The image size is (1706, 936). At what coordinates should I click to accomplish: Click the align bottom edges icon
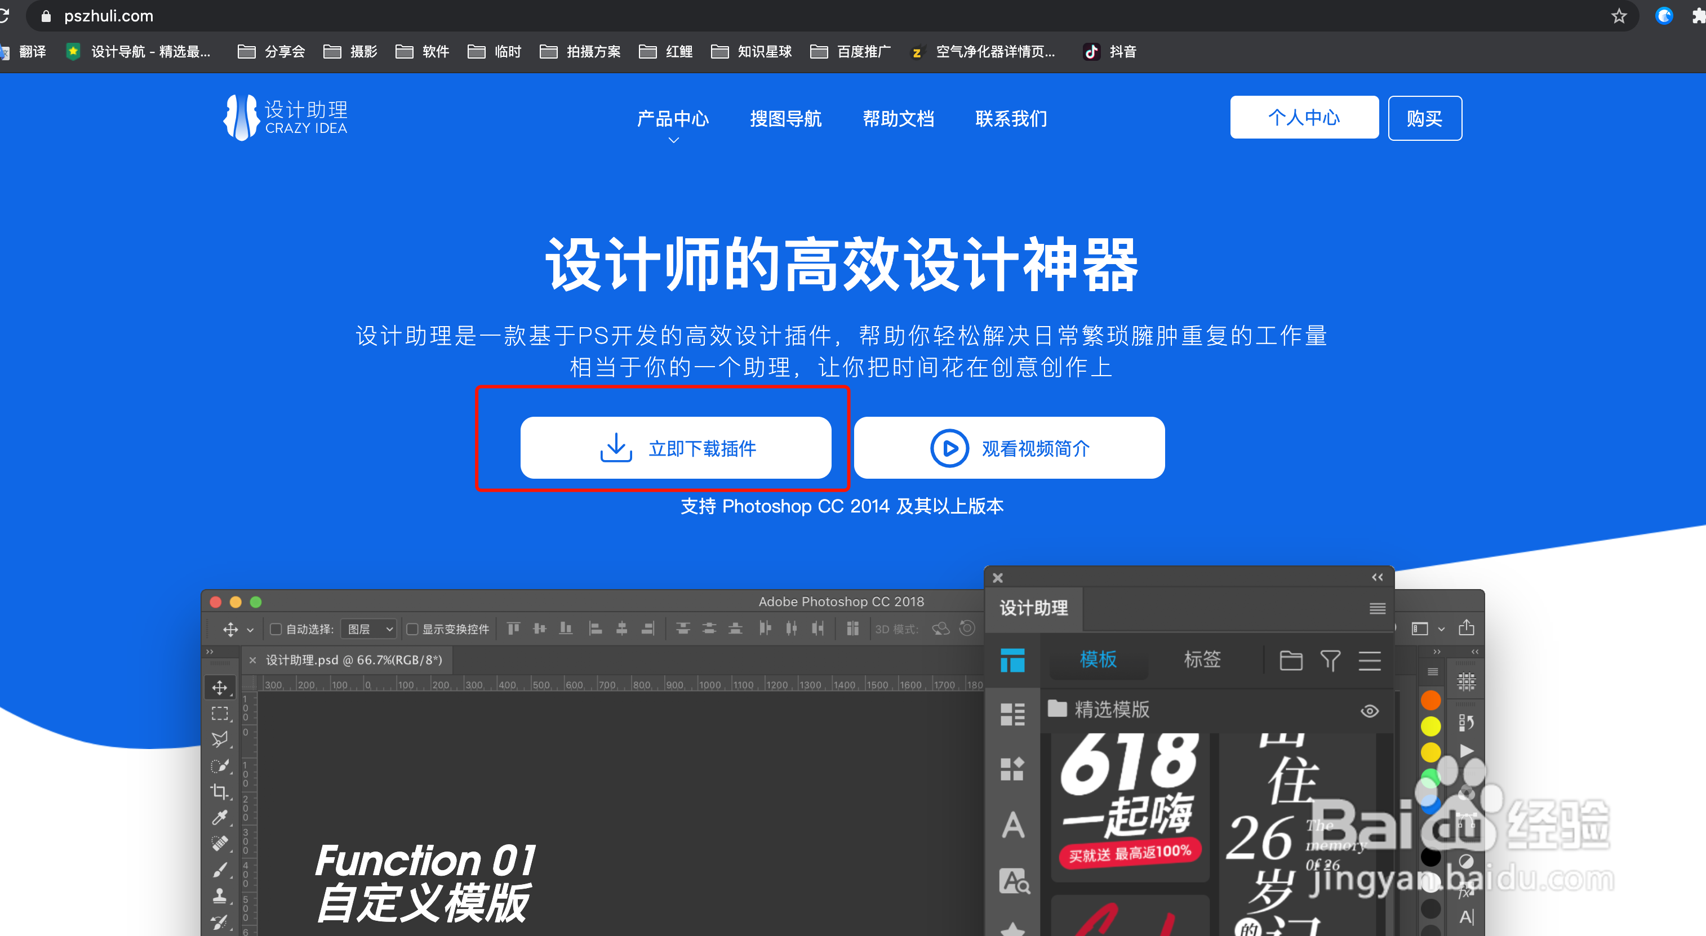coord(566,628)
